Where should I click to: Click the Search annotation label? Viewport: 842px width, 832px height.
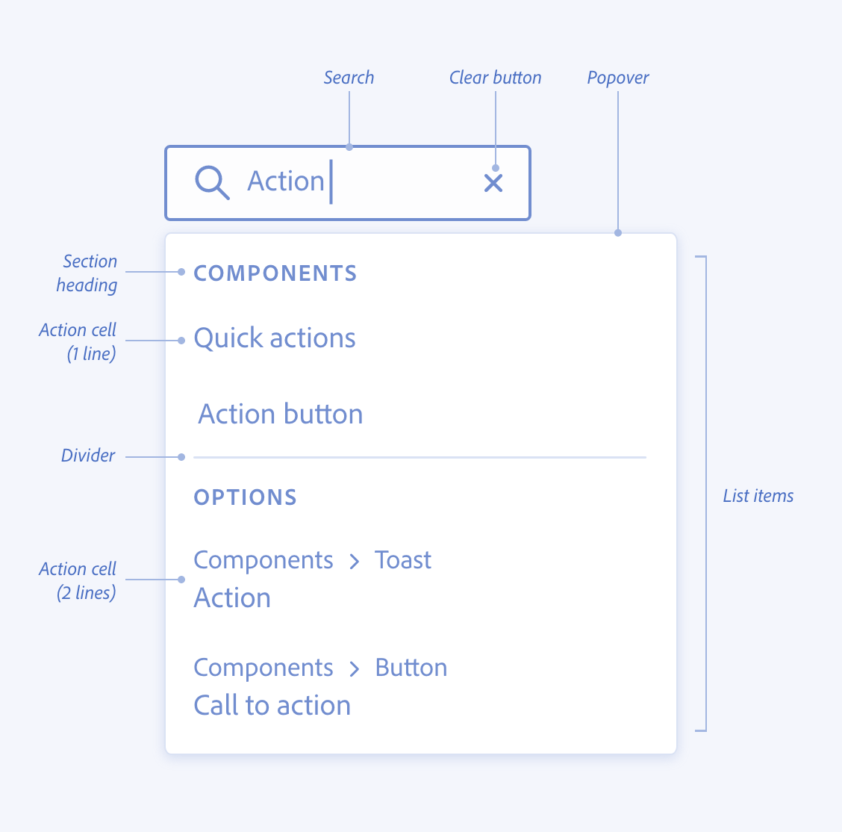tap(349, 78)
